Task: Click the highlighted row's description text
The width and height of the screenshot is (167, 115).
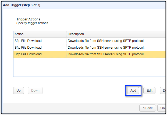Action: pyautogui.click(x=106, y=54)
